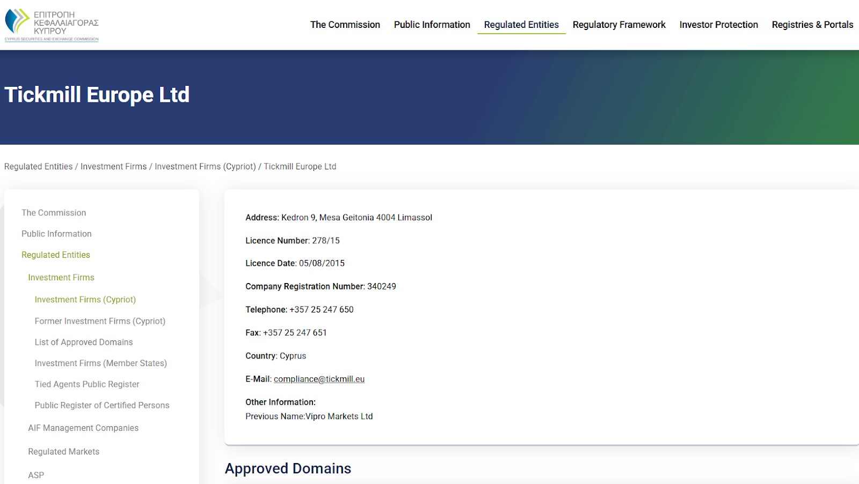Open List of Approved Domains sidebar item
Screen dimensions: 859x484
[x=84, y=342]
